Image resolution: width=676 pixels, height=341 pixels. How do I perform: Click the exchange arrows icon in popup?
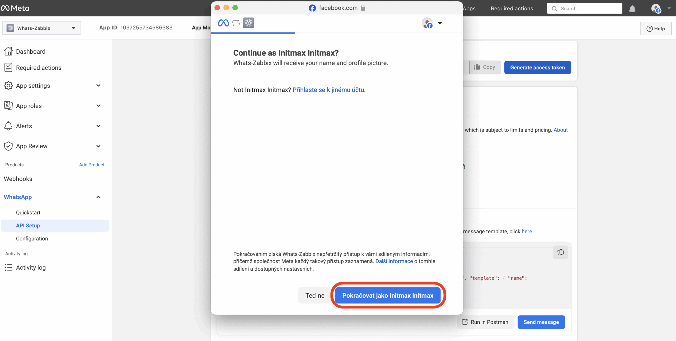236,23
